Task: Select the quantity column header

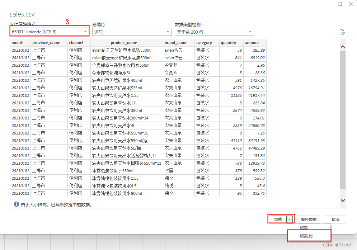Action: (x=229, y=42)
